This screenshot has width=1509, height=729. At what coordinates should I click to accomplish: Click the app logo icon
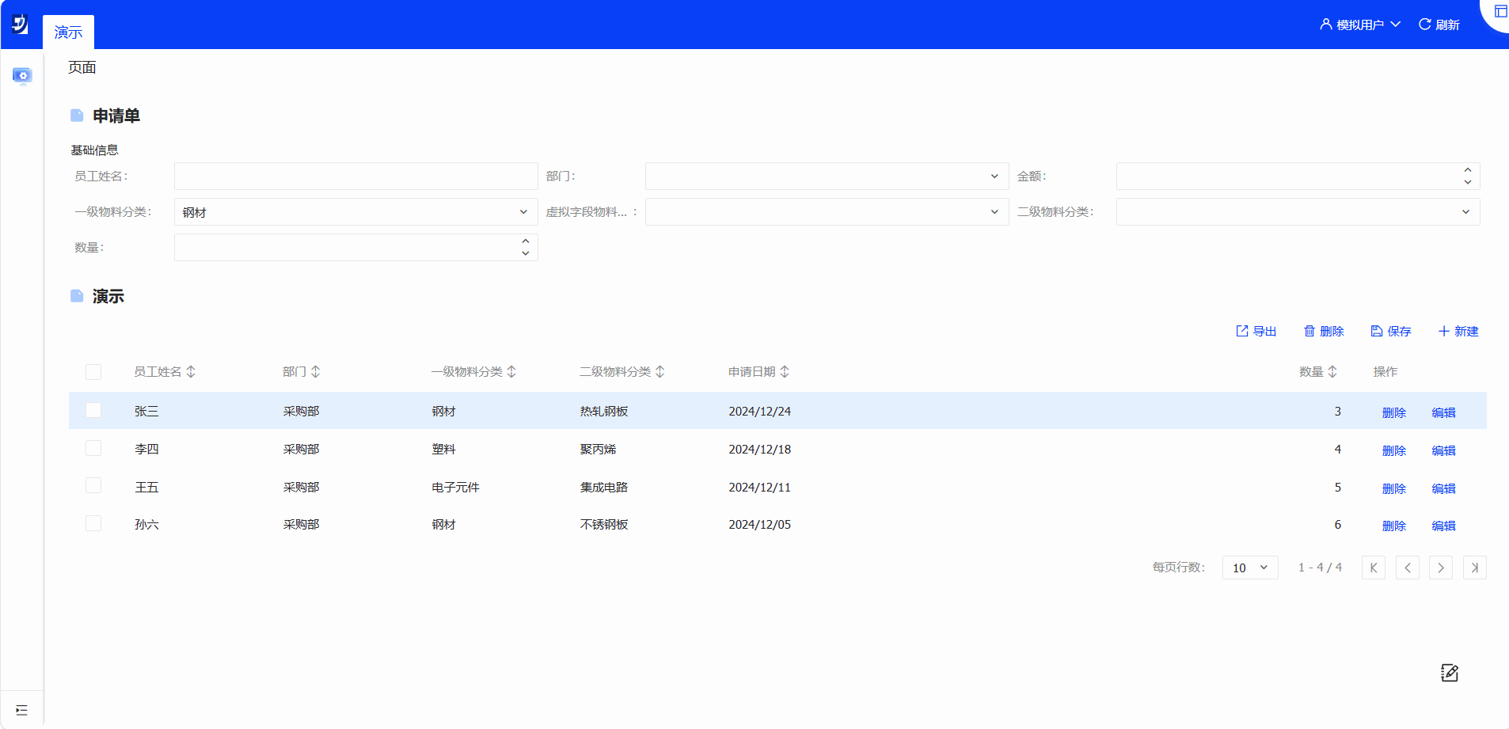21,25
